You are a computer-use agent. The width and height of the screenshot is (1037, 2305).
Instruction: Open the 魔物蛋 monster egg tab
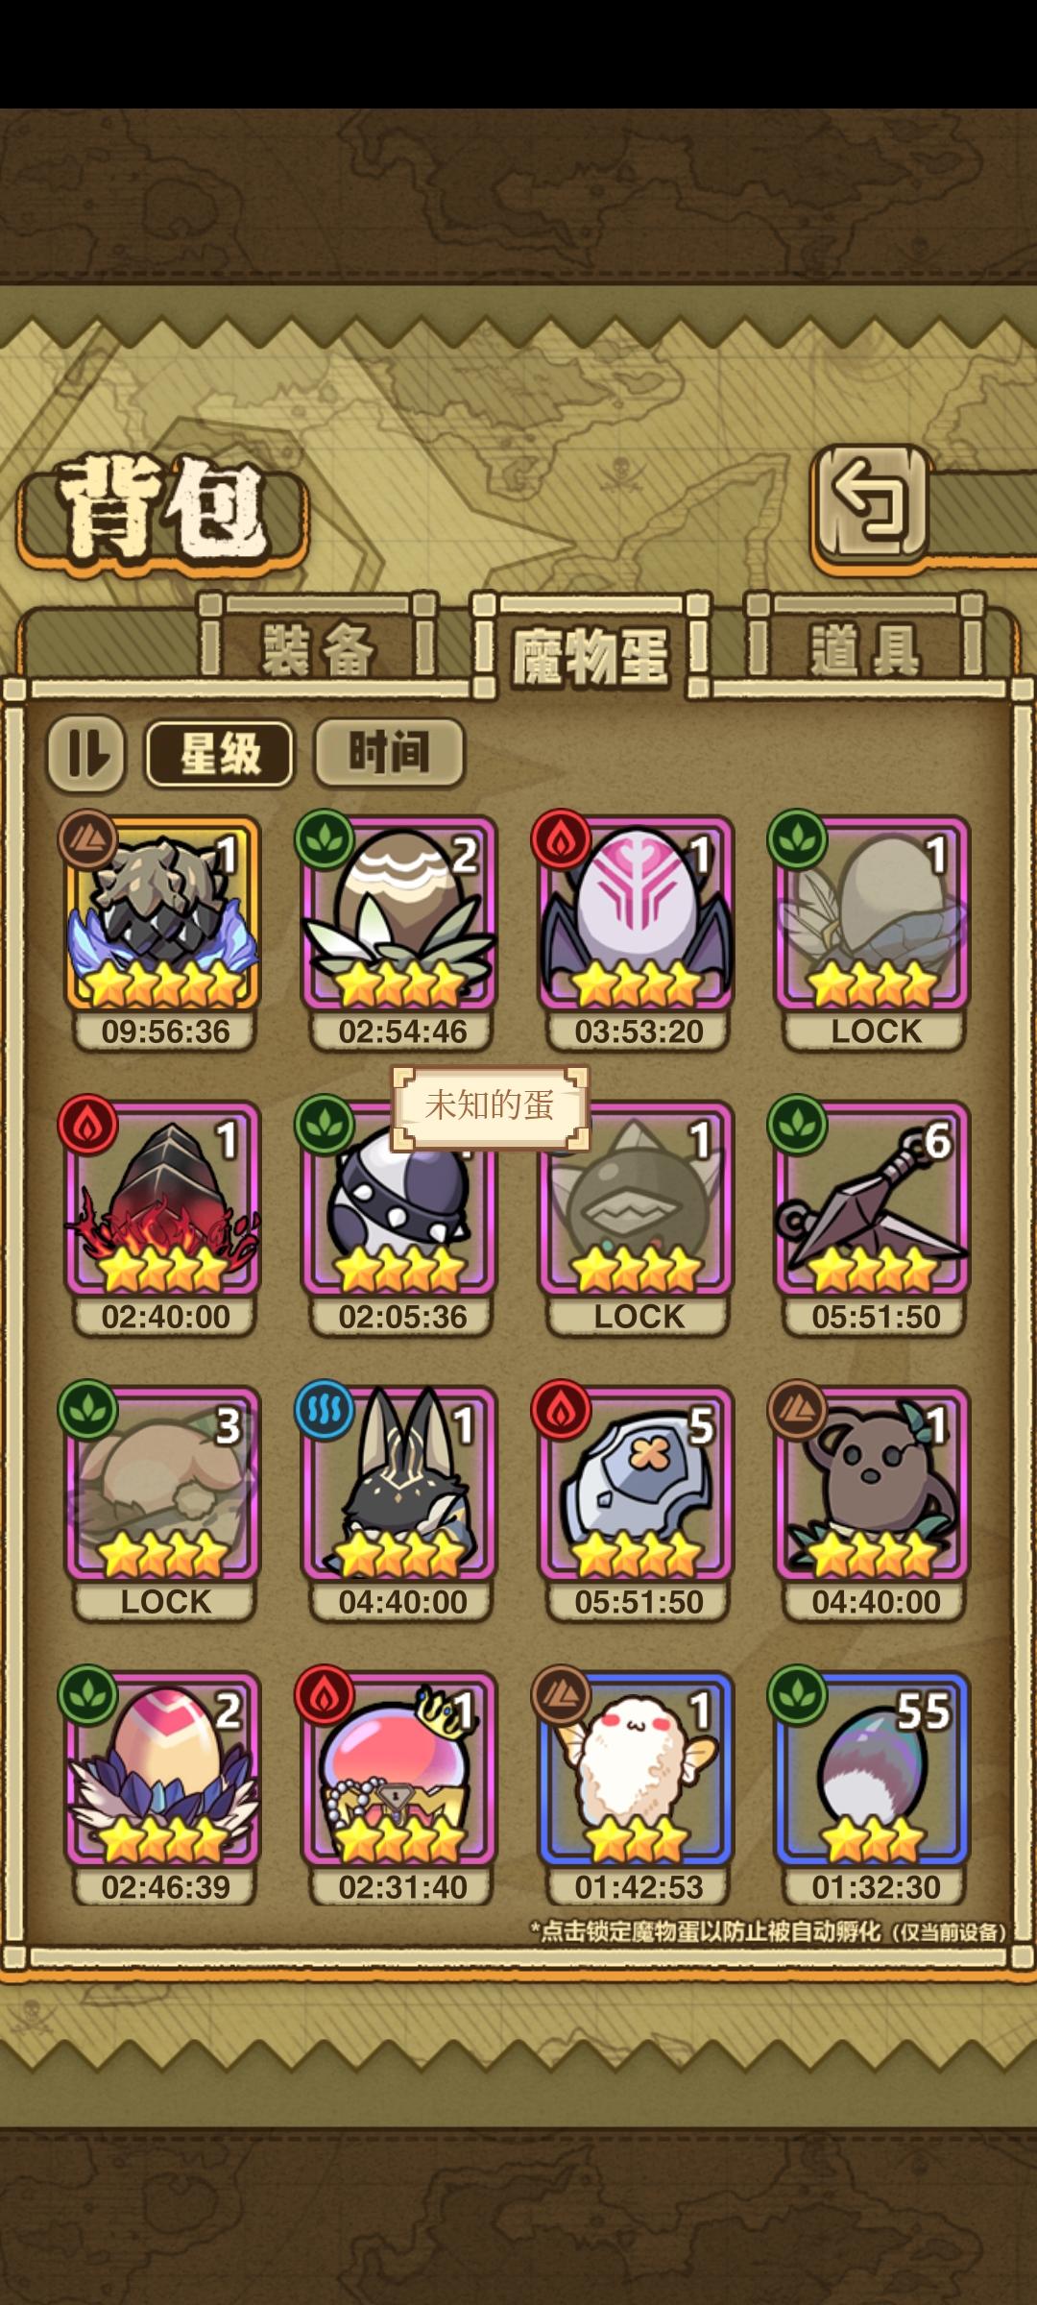coord(591,655)
